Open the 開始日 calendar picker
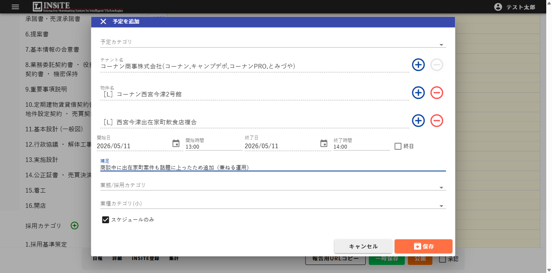The height and width of the screenshot is (273, 552). pyautogui.click(x=176, y=144)
